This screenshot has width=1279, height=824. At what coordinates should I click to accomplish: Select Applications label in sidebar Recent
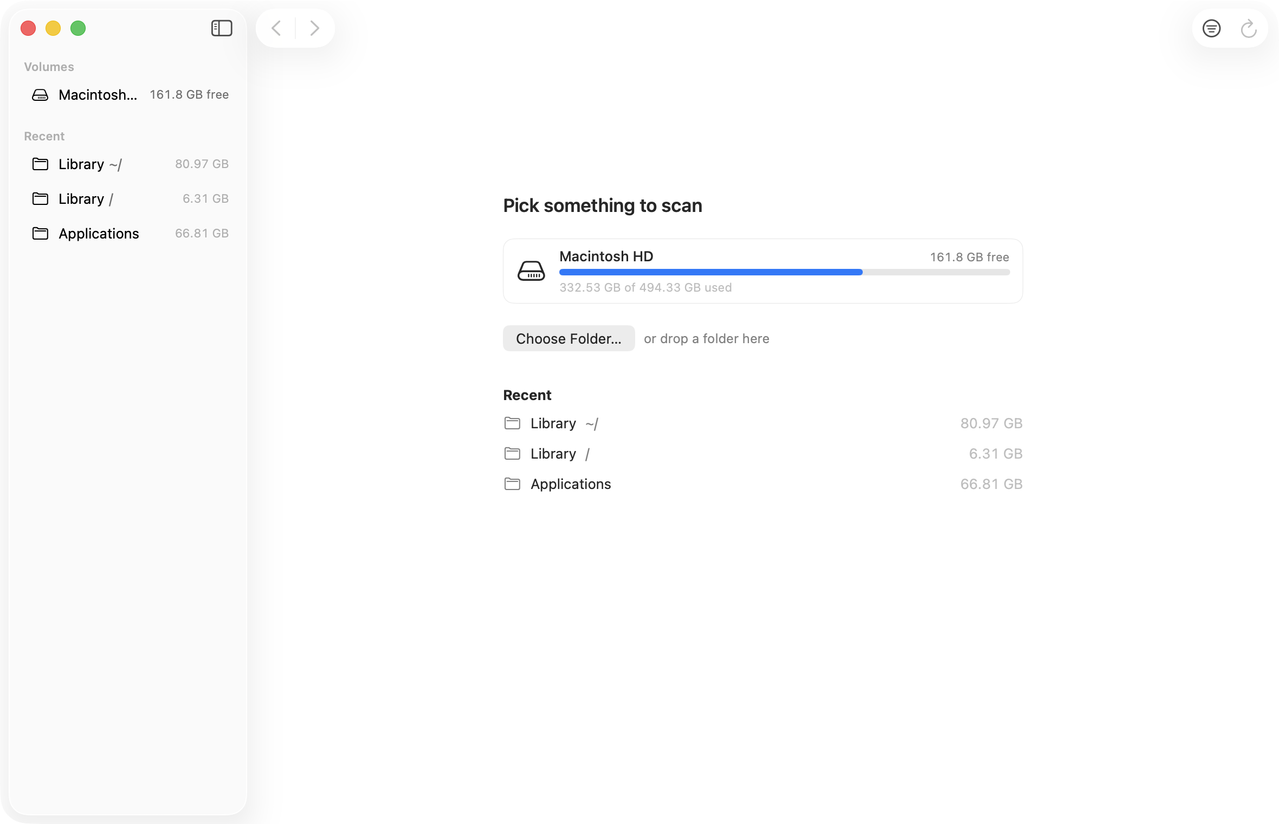[99, 234]
